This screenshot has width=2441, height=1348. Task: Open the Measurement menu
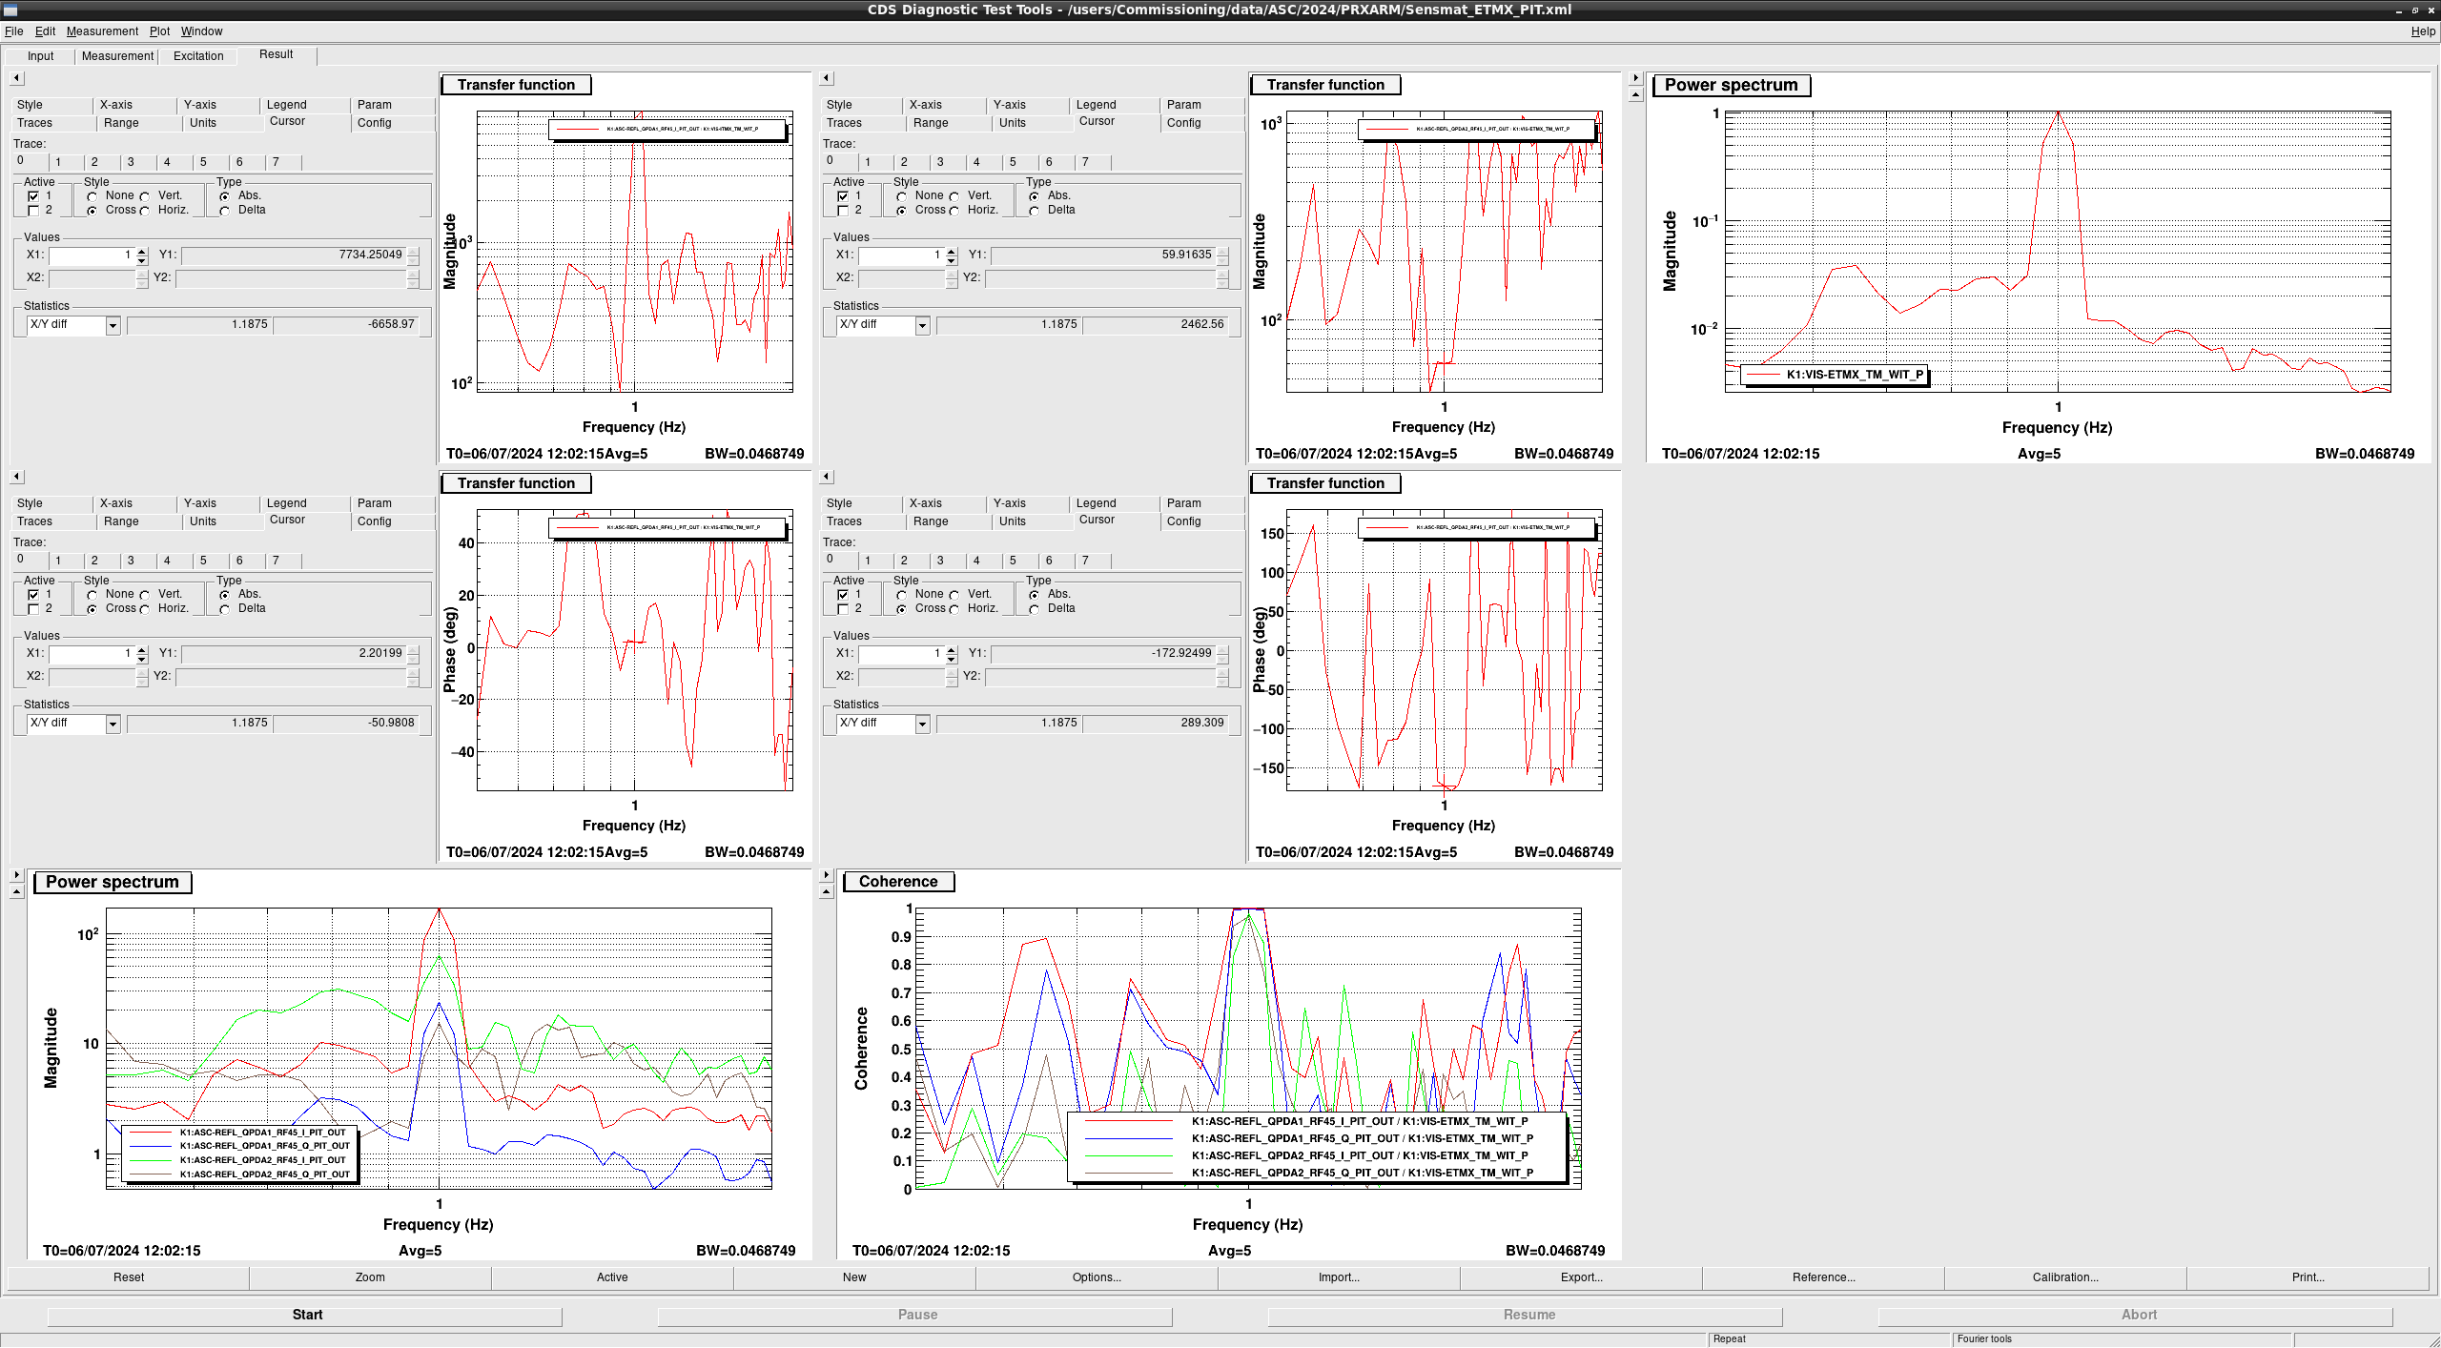coord(102,31)
